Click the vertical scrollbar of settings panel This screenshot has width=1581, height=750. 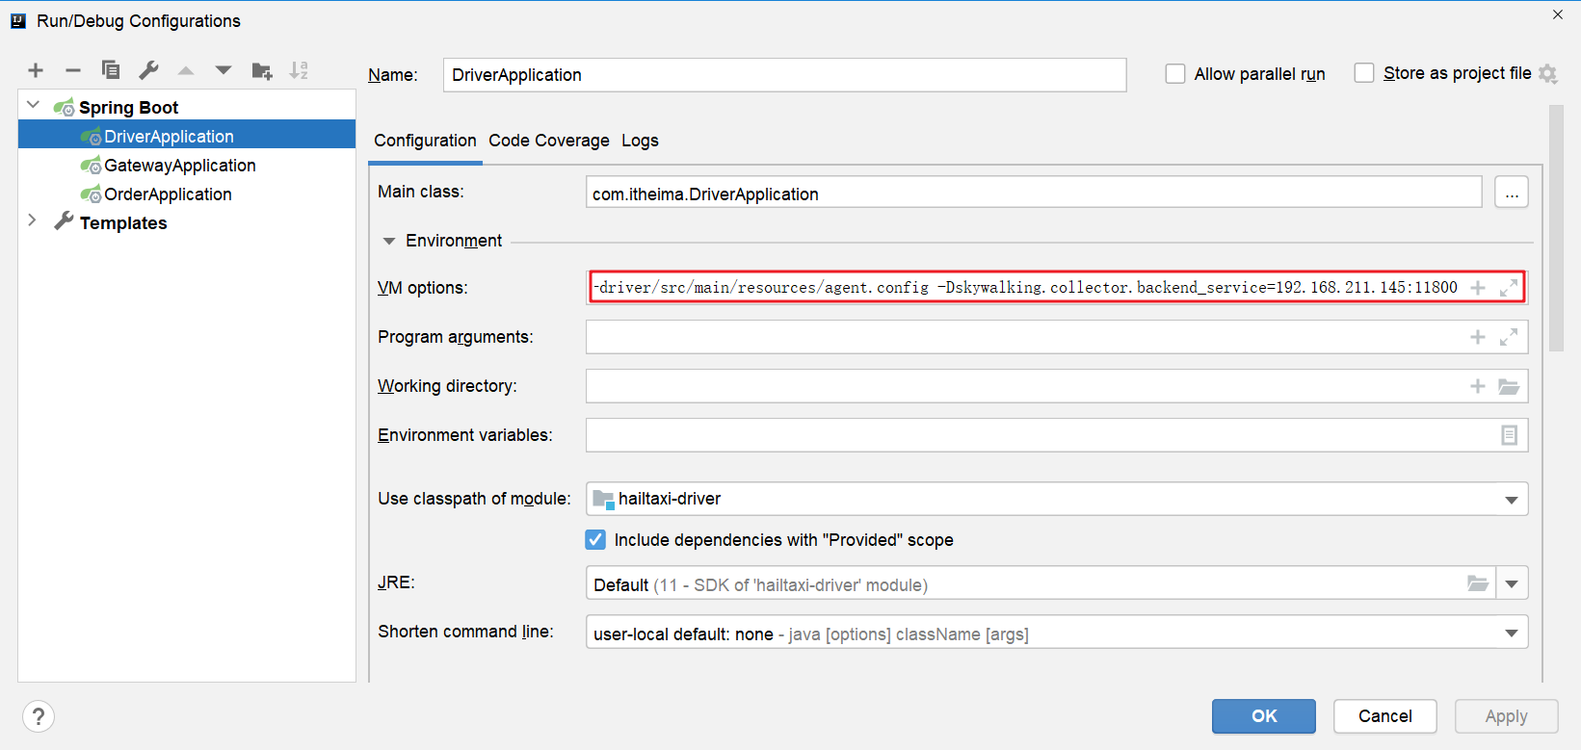coord(1556,228)
